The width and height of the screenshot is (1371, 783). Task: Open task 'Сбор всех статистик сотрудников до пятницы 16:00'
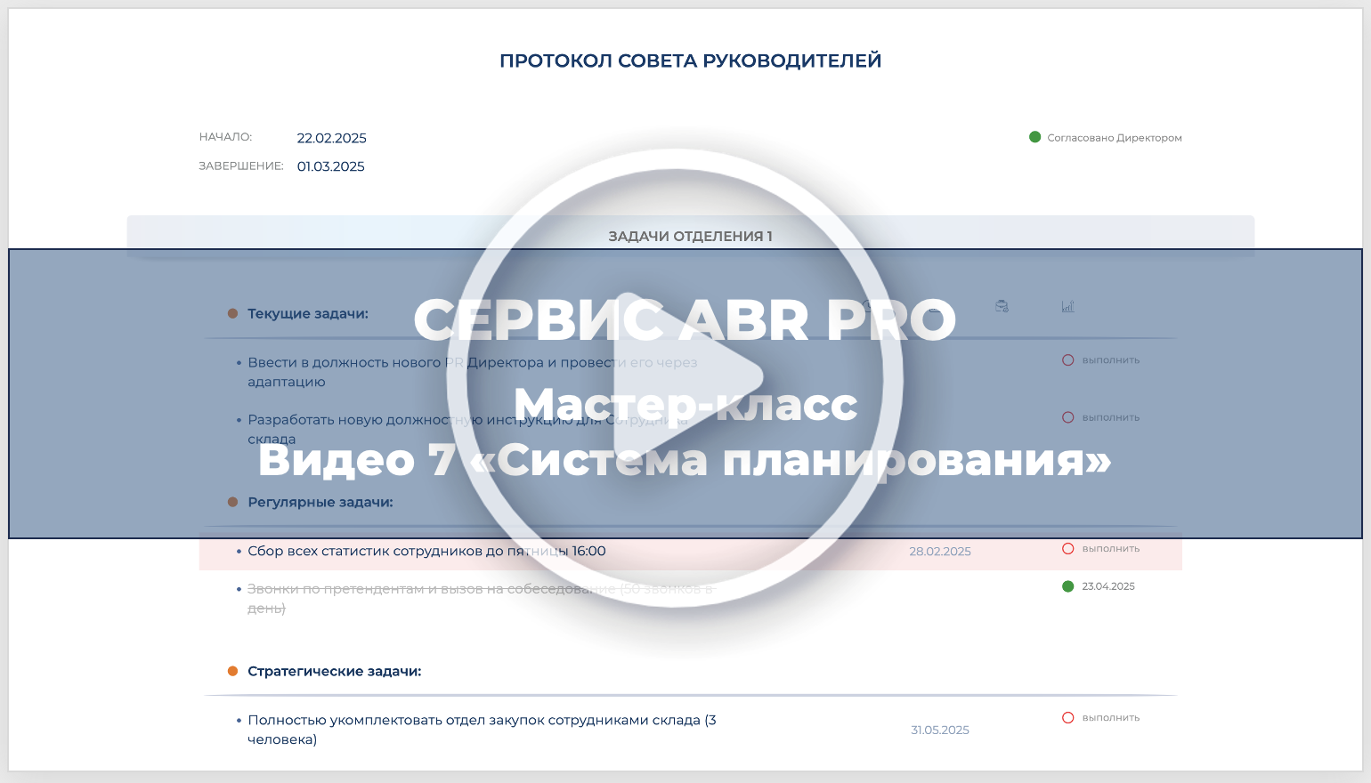(x=426, y=552)
